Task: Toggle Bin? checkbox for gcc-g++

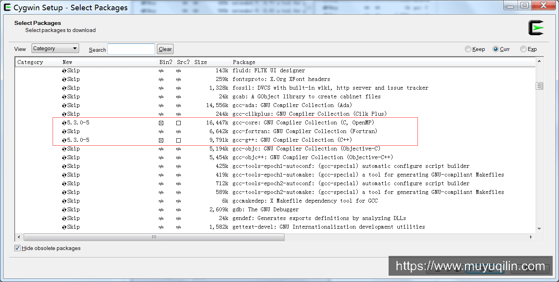Action: coord(161,140)
